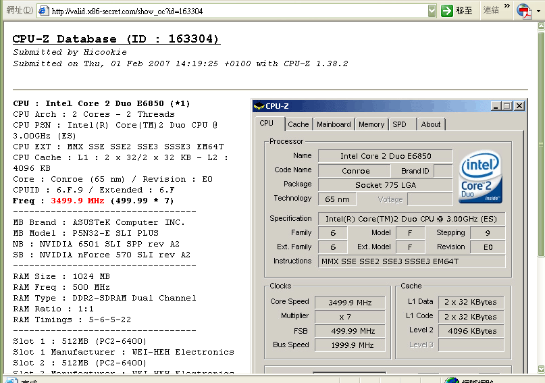Screen dimensions: 545x383
Task: Click the Revision field value E0
Action: point(488,247)
